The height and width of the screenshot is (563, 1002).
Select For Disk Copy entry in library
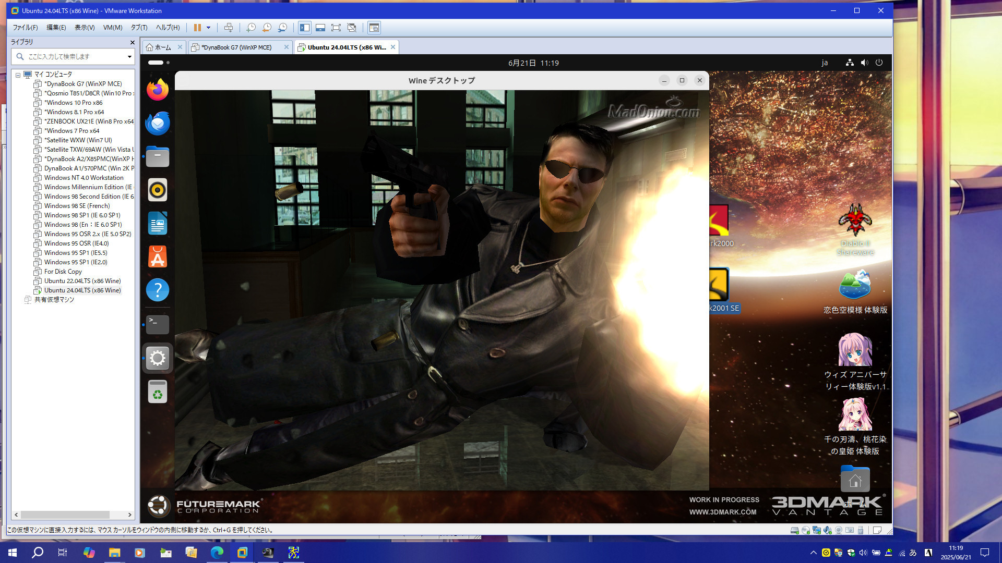click(x=58, y=272)
